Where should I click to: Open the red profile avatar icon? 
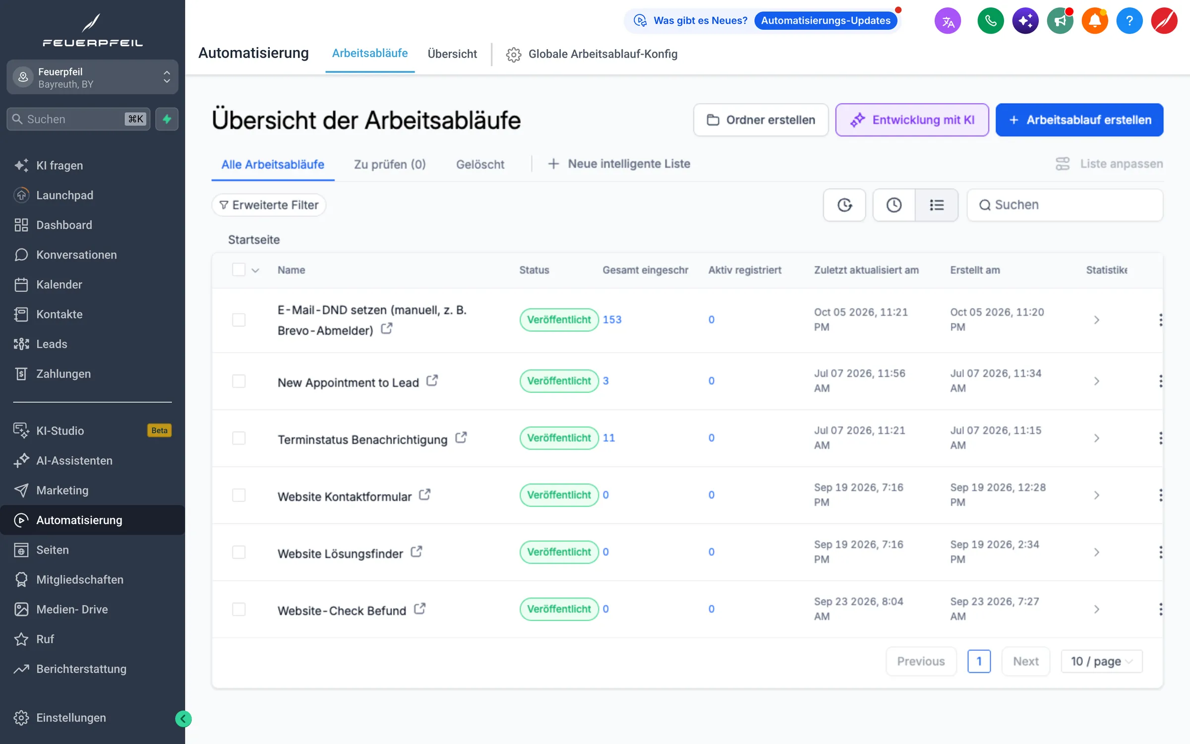pyautogui.click(x=1164, y=21)
